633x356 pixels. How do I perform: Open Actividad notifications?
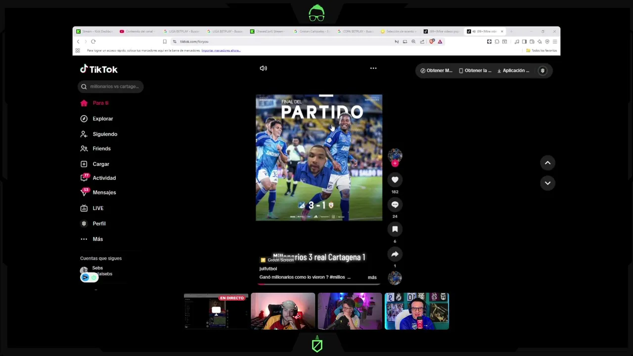coord(98,178)
